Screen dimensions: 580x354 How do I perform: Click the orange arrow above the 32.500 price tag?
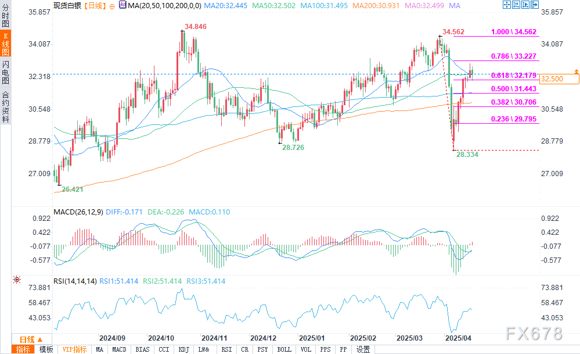(576, 71)
